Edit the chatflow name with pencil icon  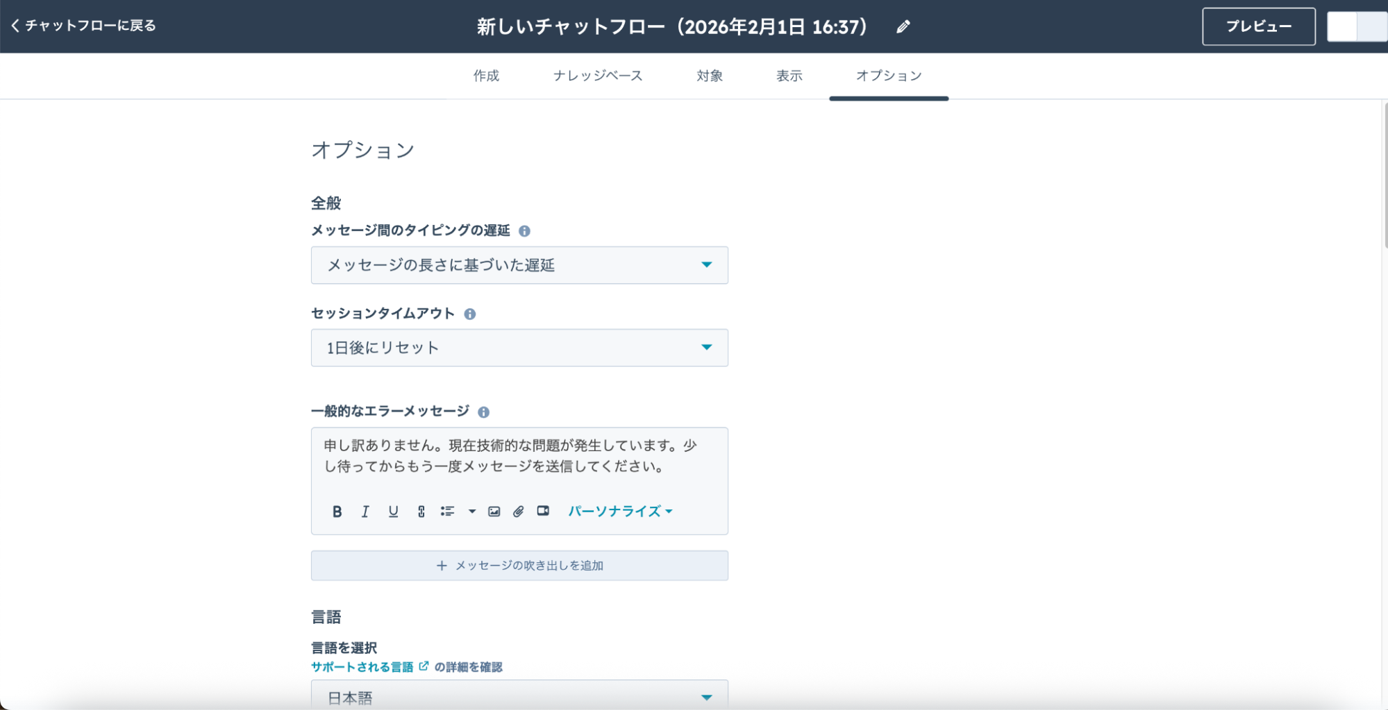[x=903, y=27]
